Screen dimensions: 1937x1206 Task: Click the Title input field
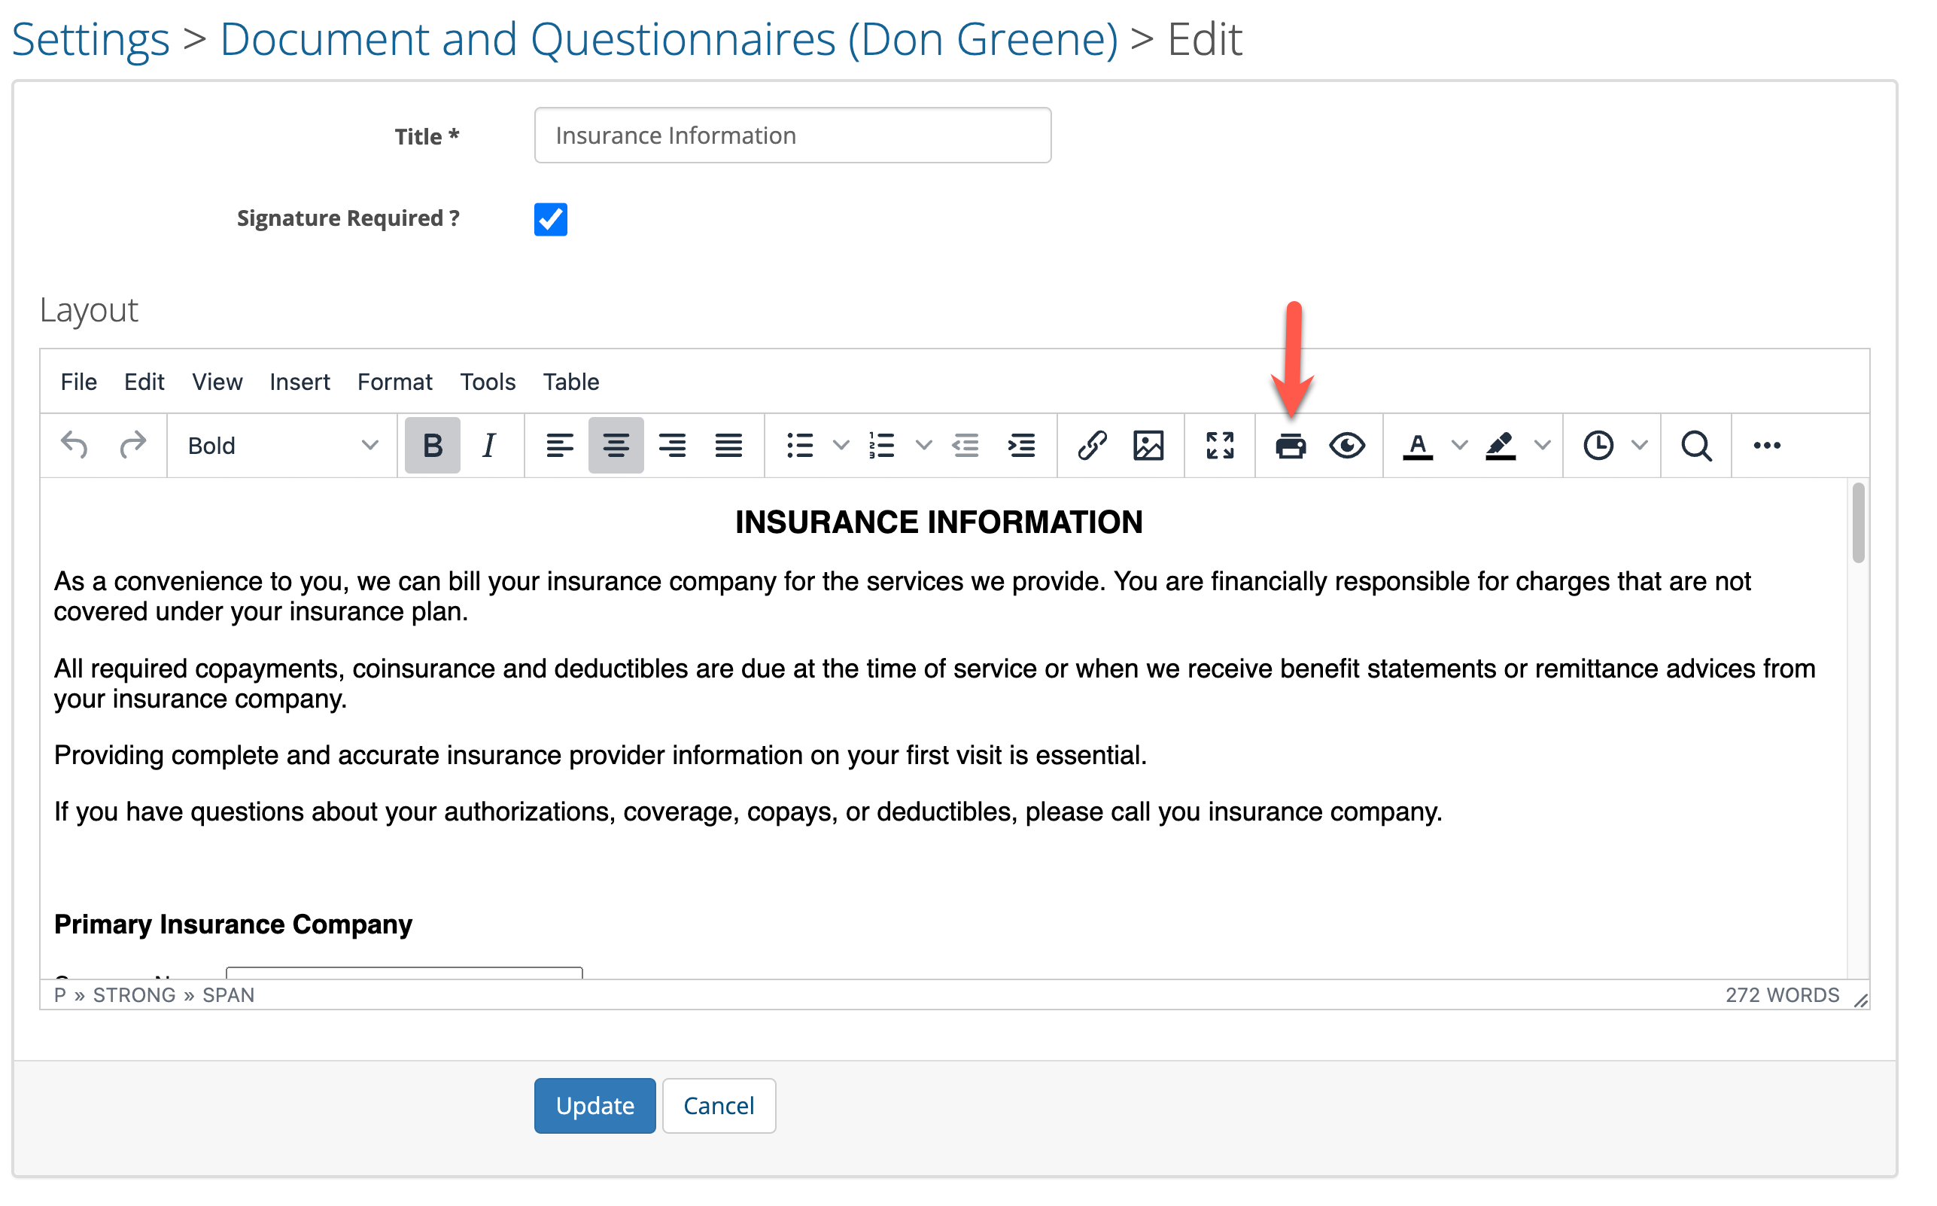(x=792, y=136)
